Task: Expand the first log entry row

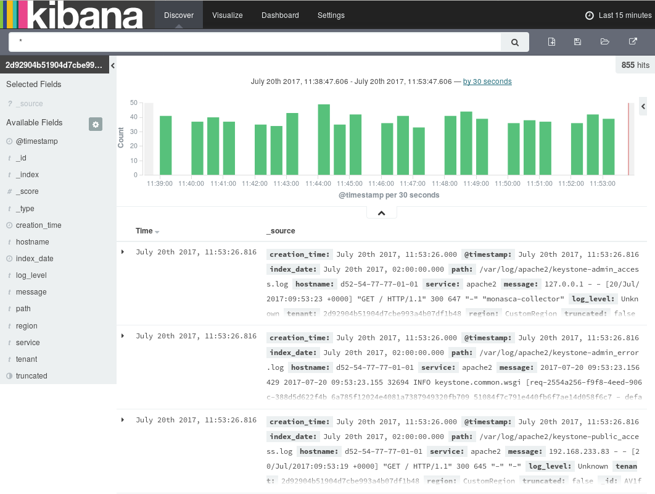Action: (x=123, y=252)
